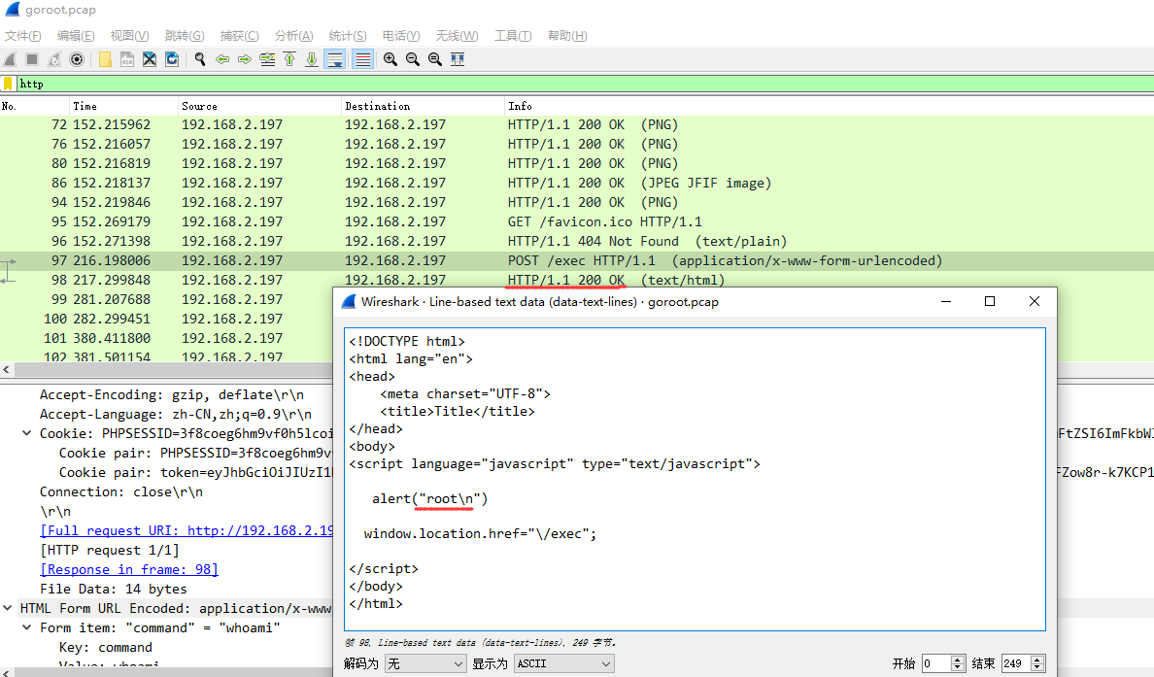The width and height of the screenshot is (1154, 677).
Task: Go to specified packet icon
Action: (267, 59)
